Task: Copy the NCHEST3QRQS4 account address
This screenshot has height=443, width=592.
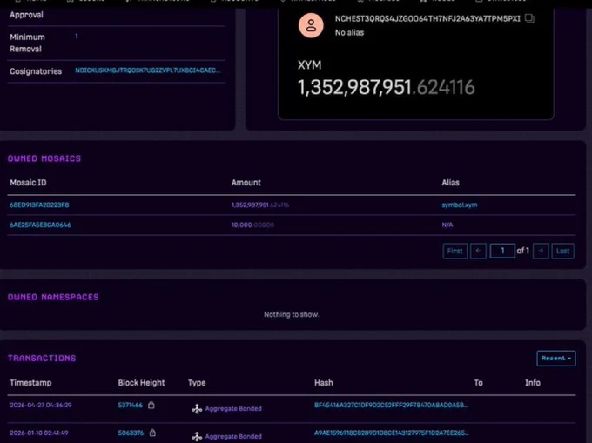Action: 529,18
